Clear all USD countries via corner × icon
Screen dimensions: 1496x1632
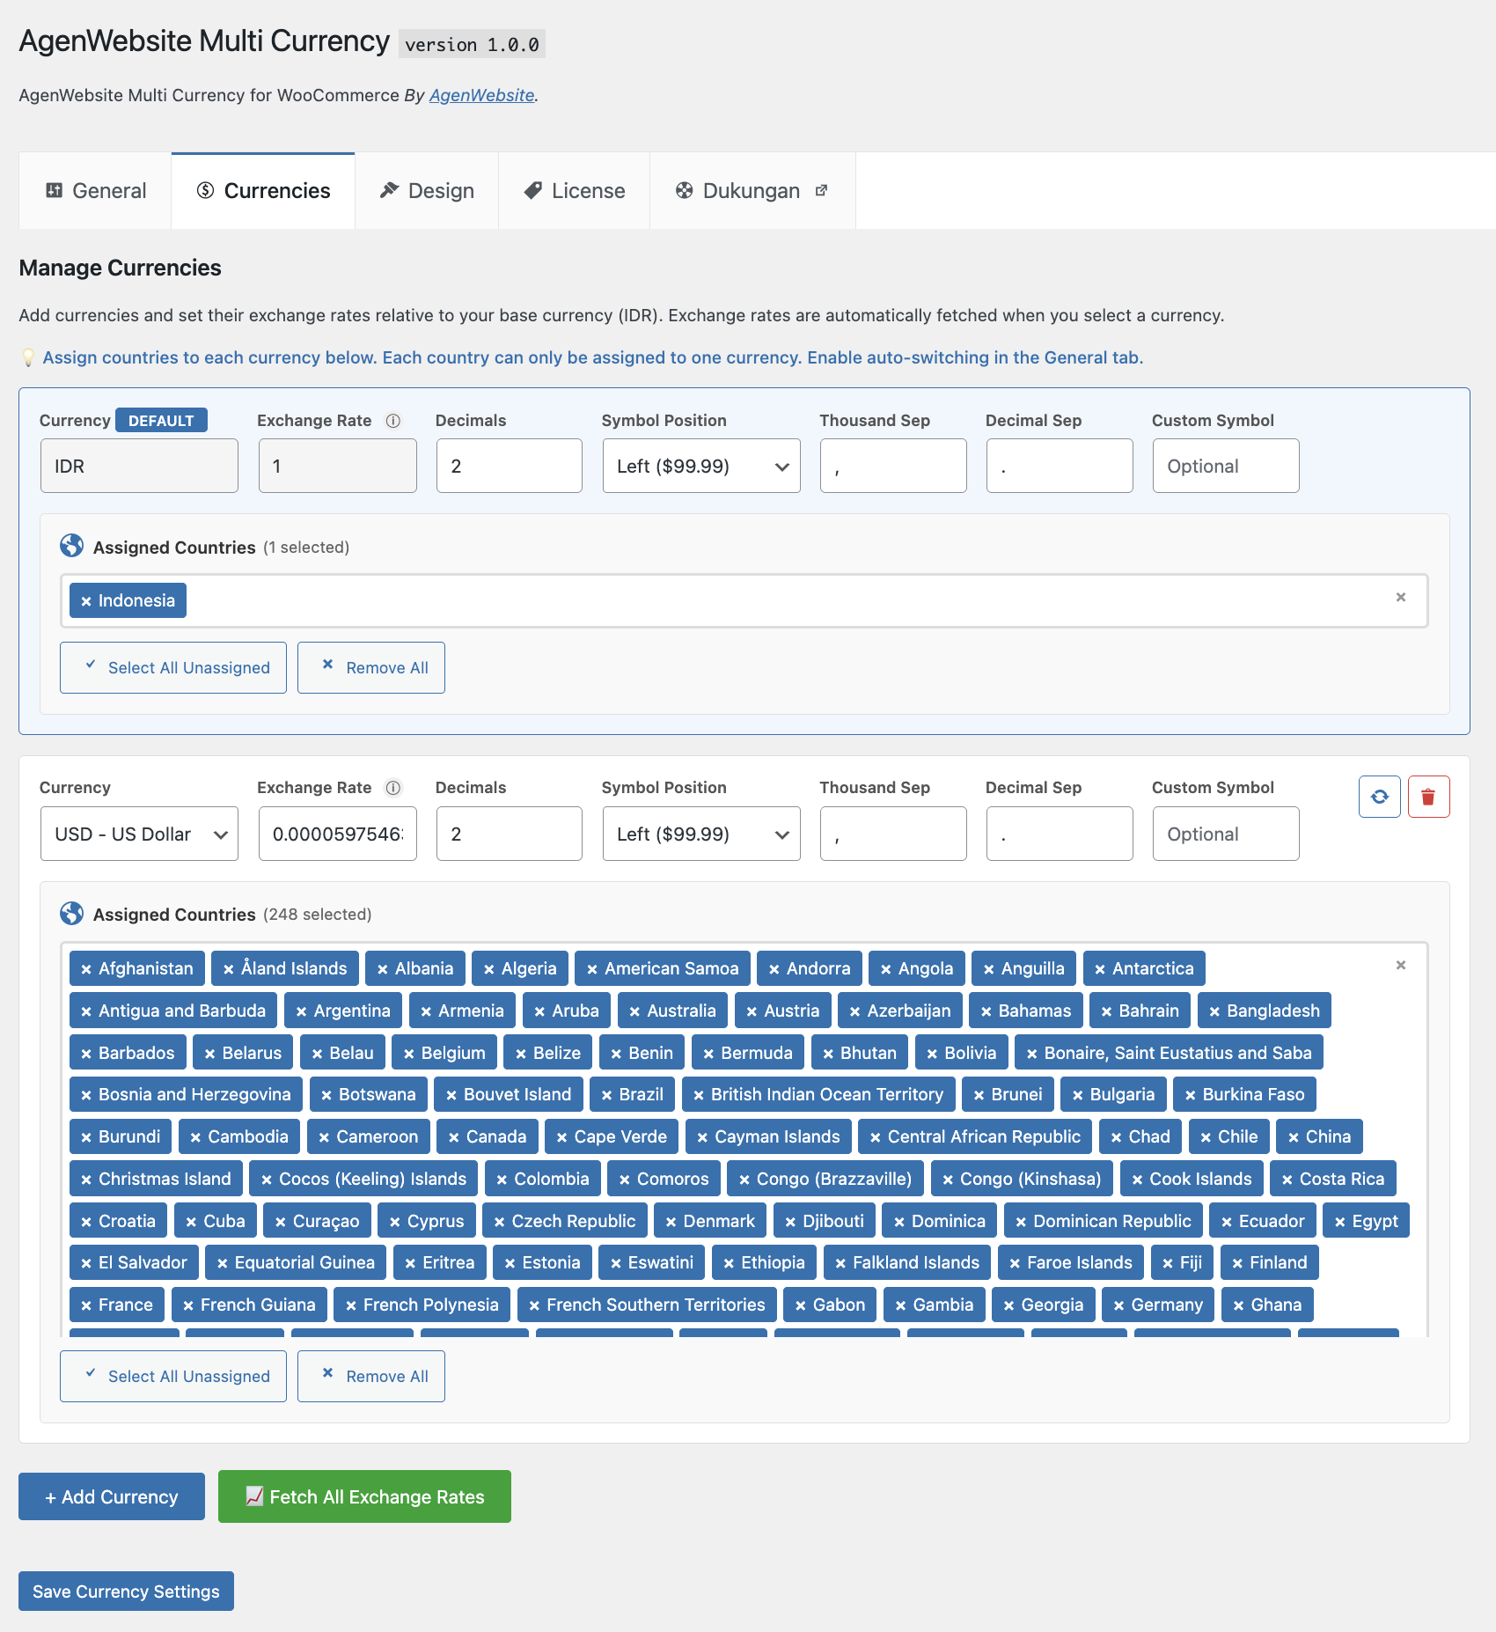pyautogui.click(x=1400, y=965)
